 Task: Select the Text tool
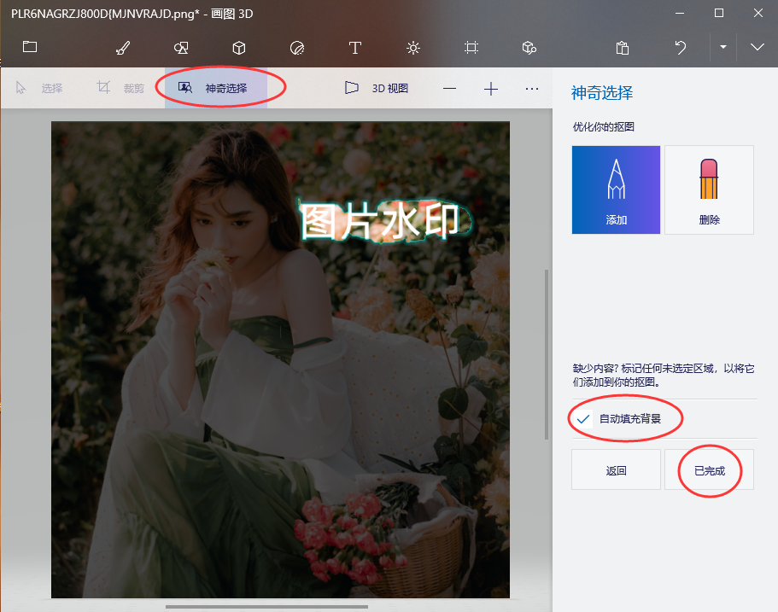pyautogui.click(x=355, y=48)
